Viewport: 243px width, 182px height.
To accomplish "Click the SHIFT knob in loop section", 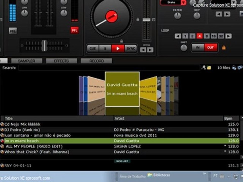I will point(184,48).
